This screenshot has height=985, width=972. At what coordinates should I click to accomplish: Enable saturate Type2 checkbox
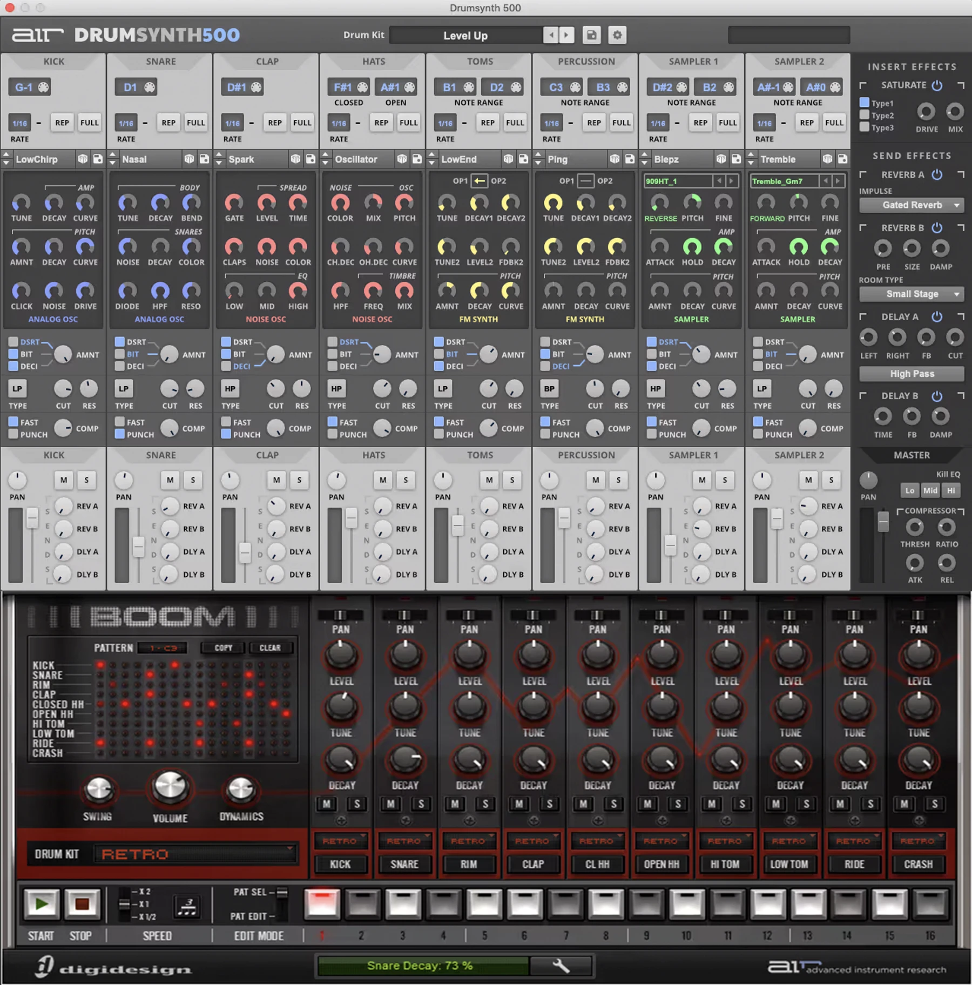coord(865,115)
